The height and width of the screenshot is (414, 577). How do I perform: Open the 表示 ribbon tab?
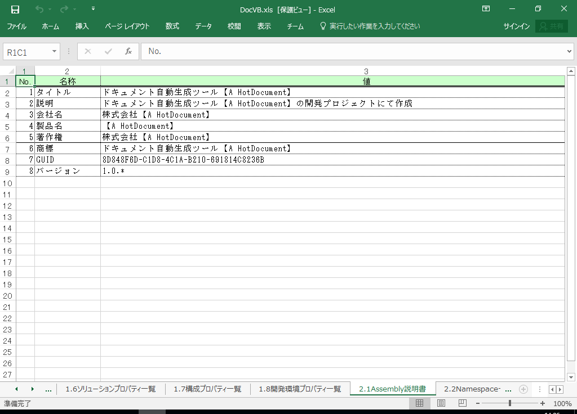pos(264,26)
